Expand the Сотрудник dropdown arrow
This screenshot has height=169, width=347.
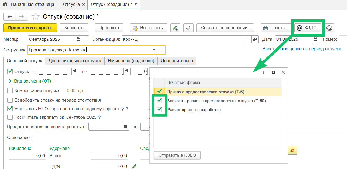point(155,50)
